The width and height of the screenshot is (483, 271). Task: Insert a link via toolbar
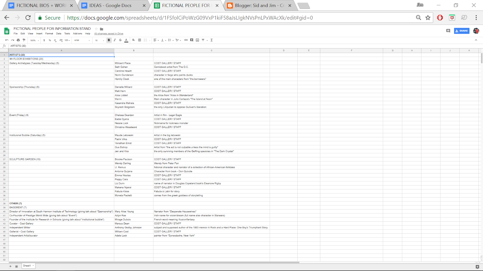click(x=186, y=40)
